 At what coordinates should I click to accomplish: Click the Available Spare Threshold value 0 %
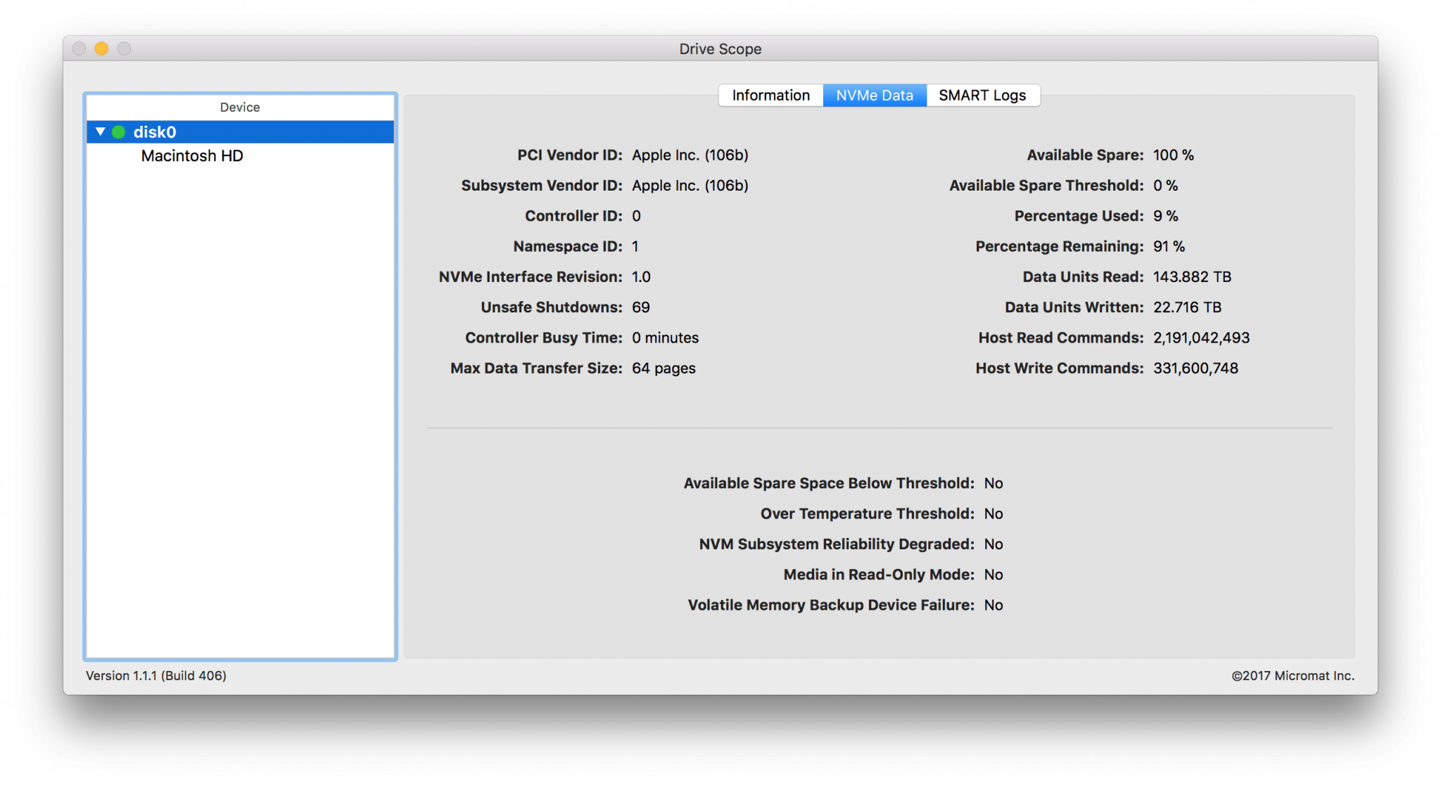(x=1165, y=185)
